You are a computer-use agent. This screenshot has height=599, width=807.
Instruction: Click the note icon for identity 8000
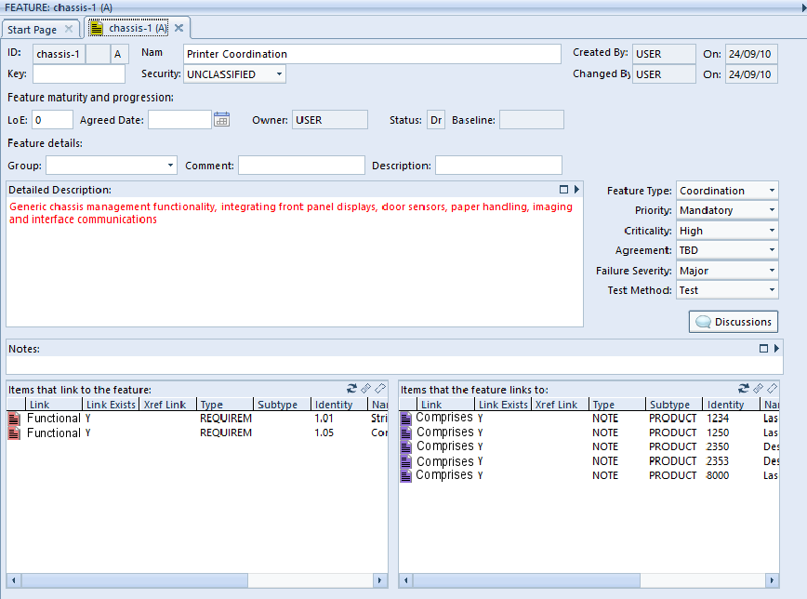pos(406,475)
